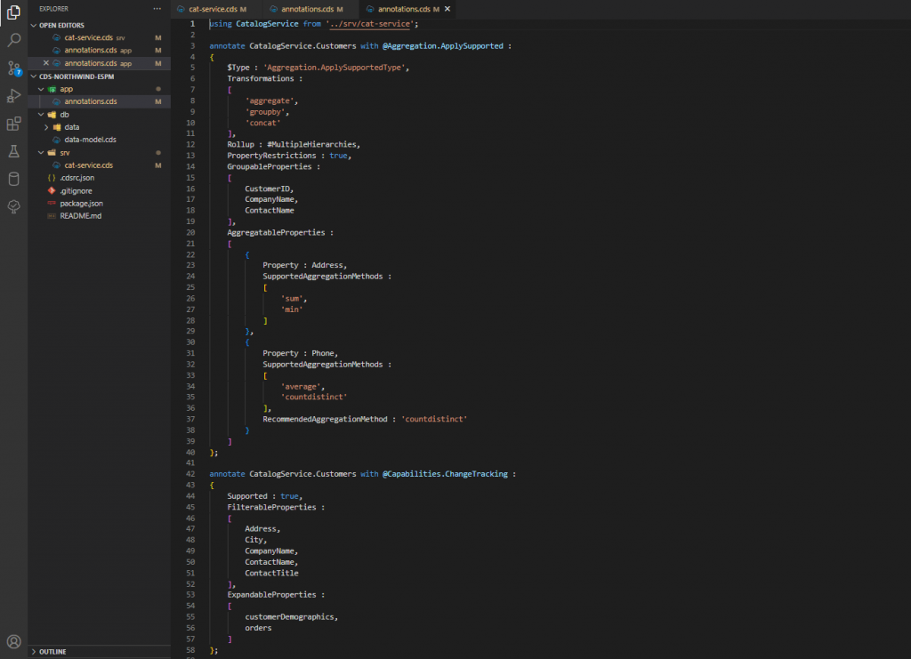Collapse the app folder
911x659 pixels.
pos(41,89)
